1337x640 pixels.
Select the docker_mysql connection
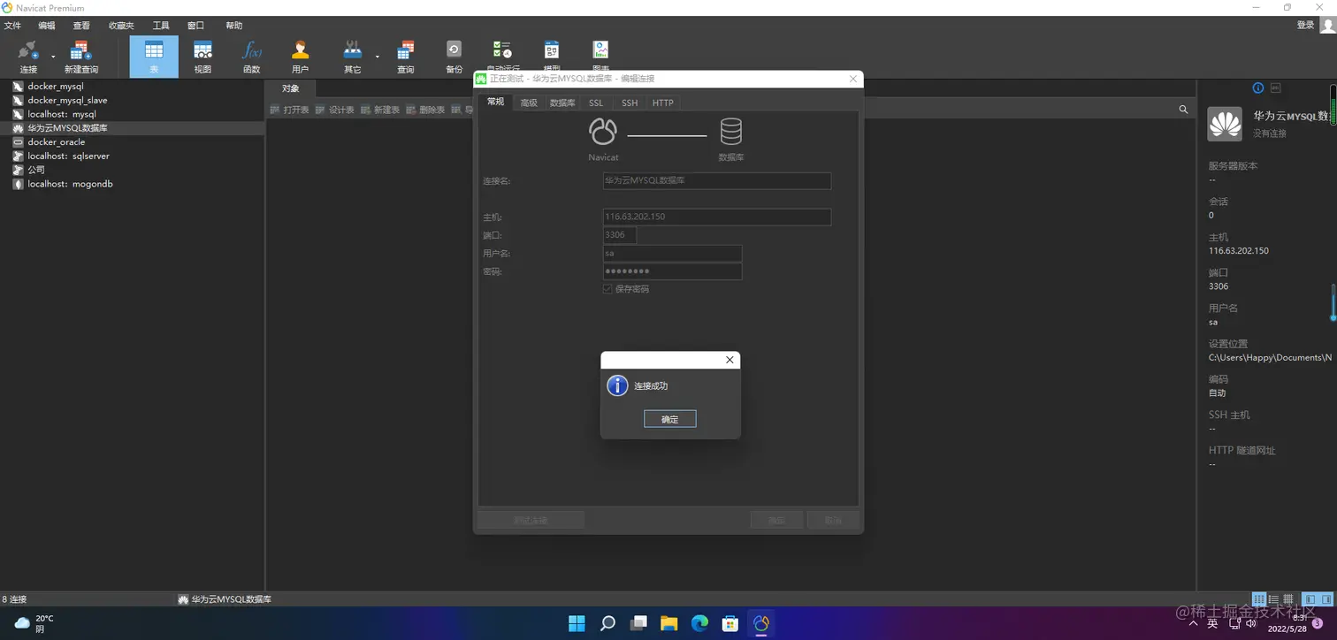pyautogui.click(x=56, y=87)
